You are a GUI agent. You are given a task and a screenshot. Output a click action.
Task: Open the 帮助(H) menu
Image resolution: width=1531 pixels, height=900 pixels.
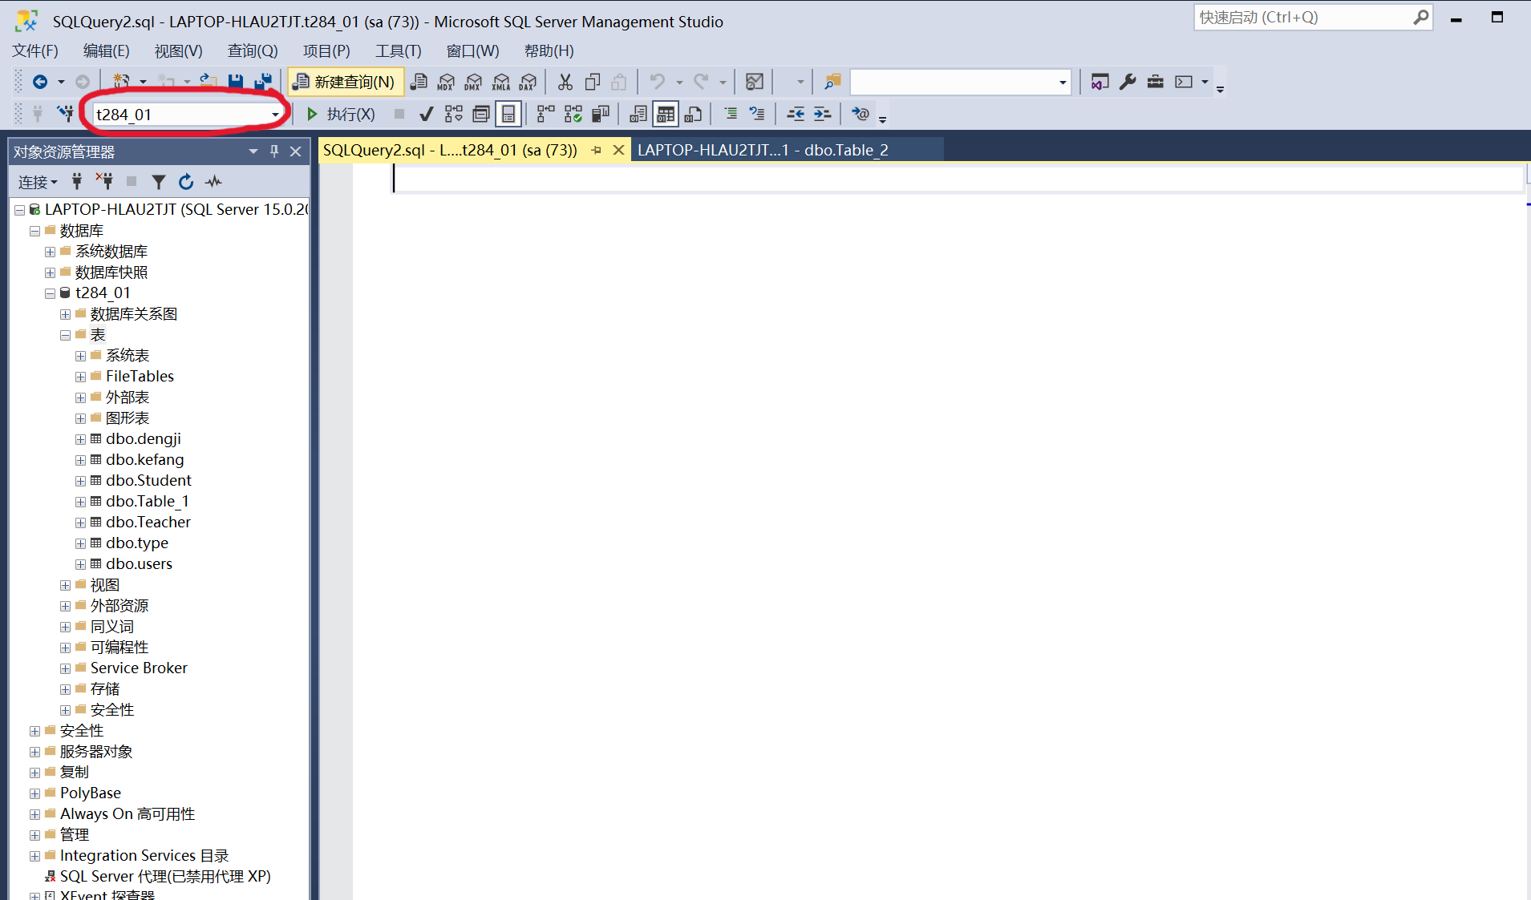coord(549,50)
